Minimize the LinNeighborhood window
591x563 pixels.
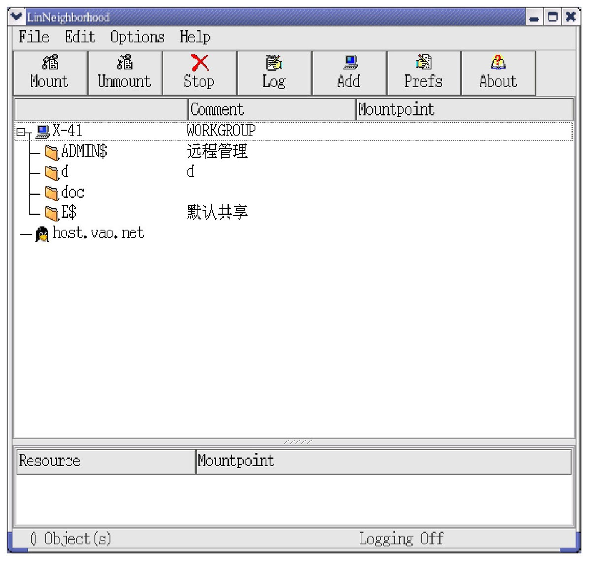535,17
